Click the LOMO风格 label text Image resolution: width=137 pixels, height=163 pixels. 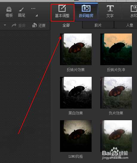click(76, 156)
